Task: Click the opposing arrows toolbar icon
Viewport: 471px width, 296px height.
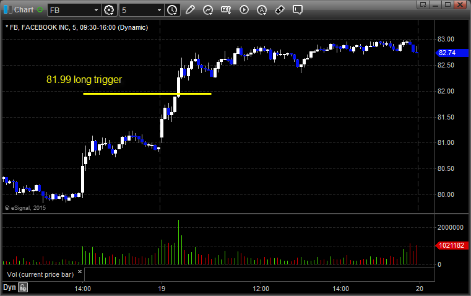Action: (x=280, y=10)
